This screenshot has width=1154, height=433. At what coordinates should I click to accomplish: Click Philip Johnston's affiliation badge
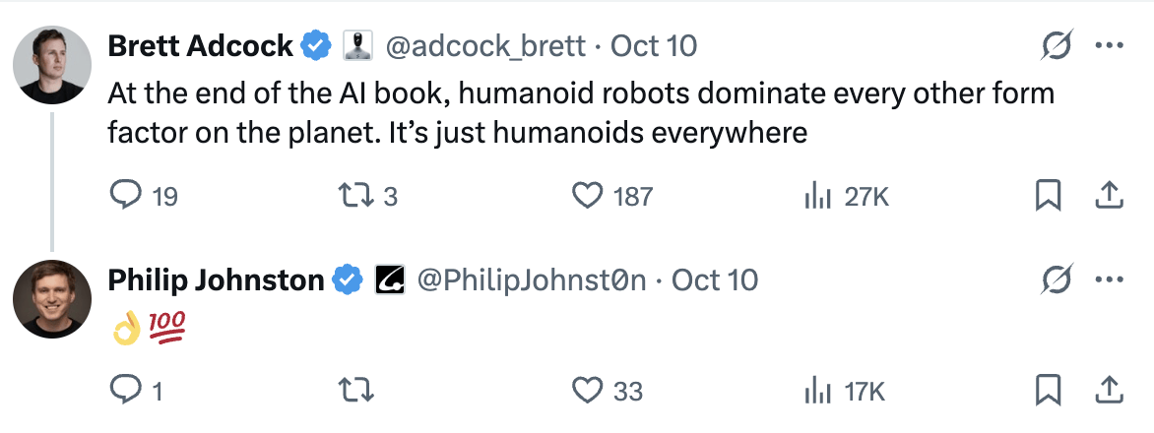[387, 280]
